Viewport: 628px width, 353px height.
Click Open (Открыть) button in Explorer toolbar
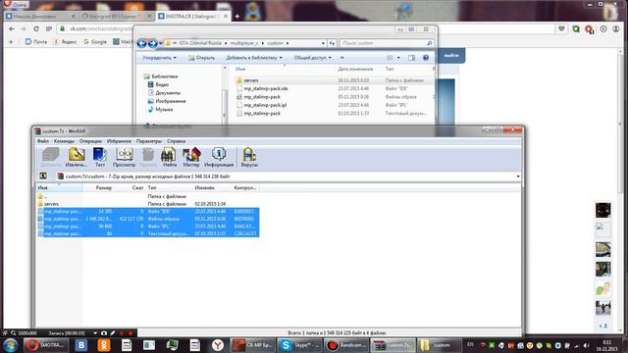pyautogui.click(x=201, y=58)
